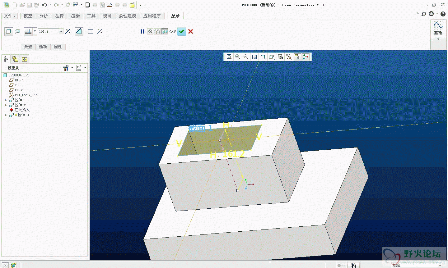
Task: Click the view manager camera icon
Action: (x=280, y=57)
